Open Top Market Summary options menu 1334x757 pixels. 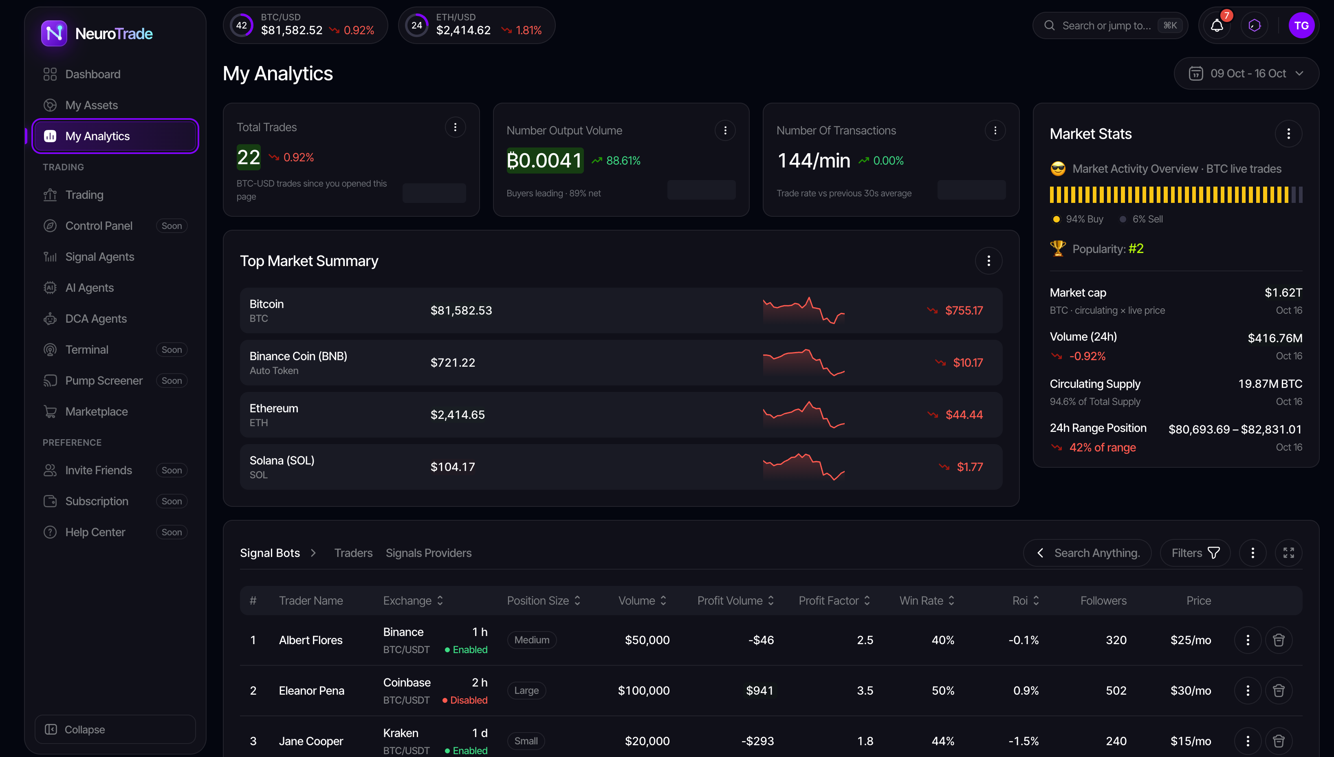[x=988, y=261]
